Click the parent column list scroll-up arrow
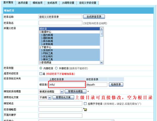This screenshot has height=121, width=157. point(102,29)
